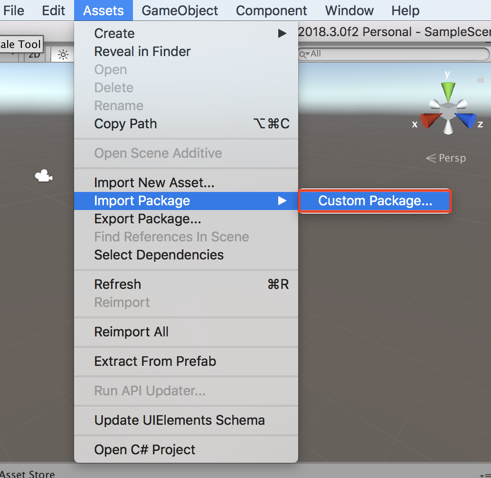Open the scene search filter dropdown
This screenshot has width=491, height=478.
pyautogui.click(x=304, y=54)
